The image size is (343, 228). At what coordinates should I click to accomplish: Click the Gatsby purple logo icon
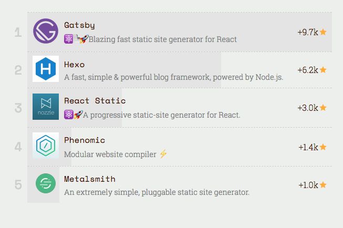tap(46, 32)
